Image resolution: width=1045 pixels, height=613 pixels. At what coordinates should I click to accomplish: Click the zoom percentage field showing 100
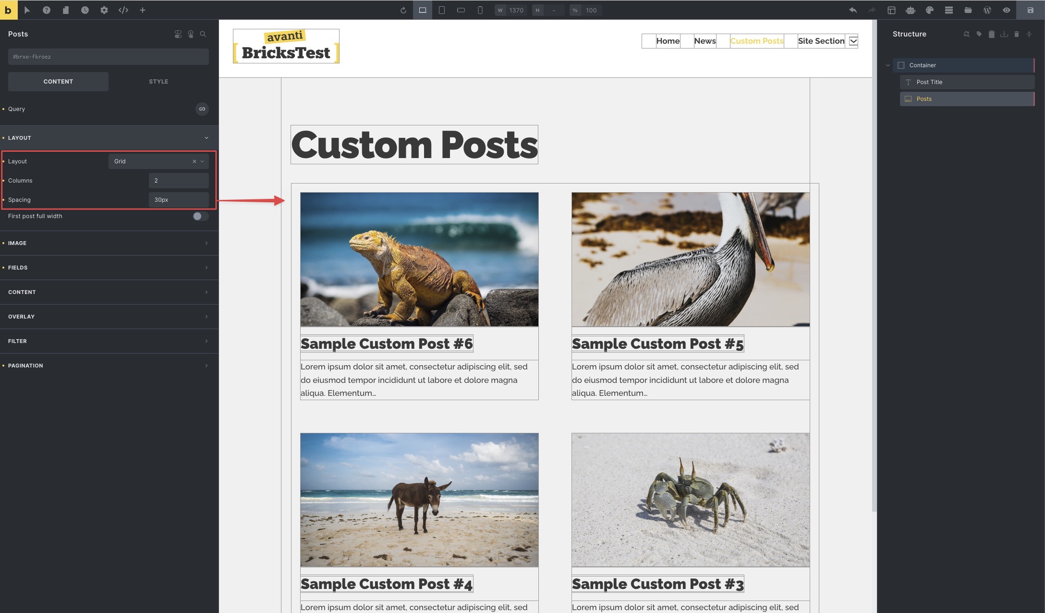point(586,10)
